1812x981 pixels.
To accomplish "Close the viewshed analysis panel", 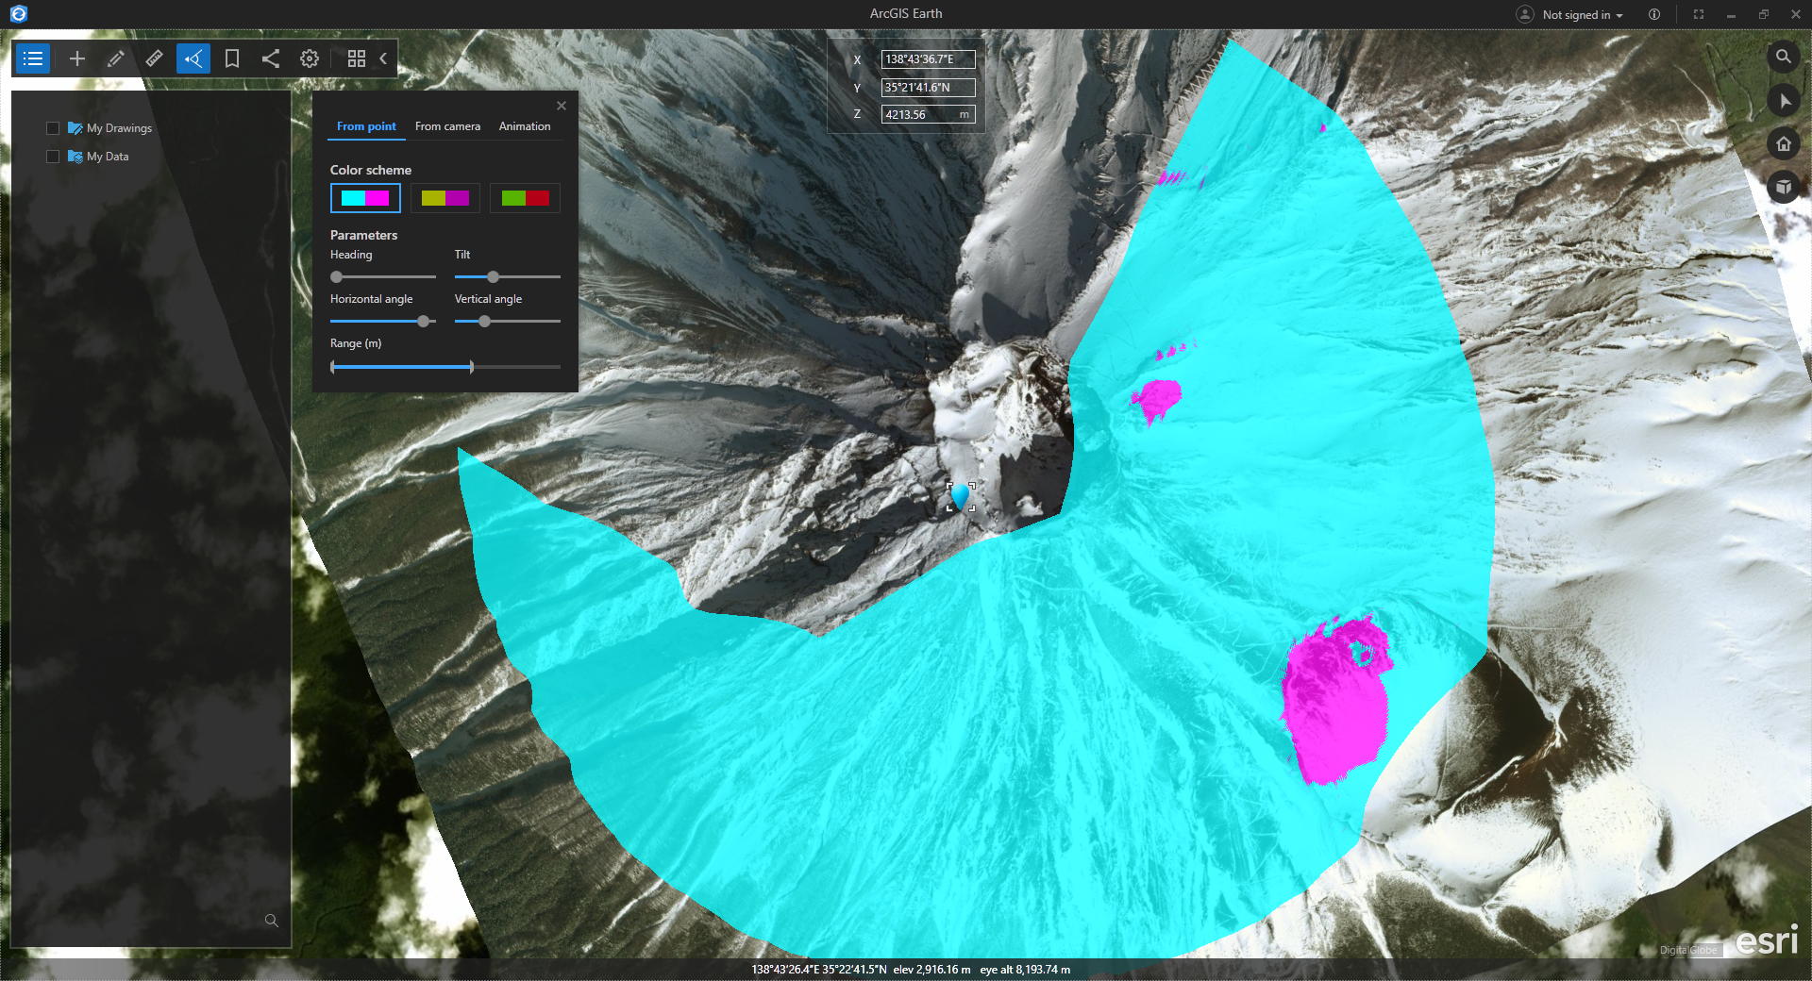I will (562, 106).
